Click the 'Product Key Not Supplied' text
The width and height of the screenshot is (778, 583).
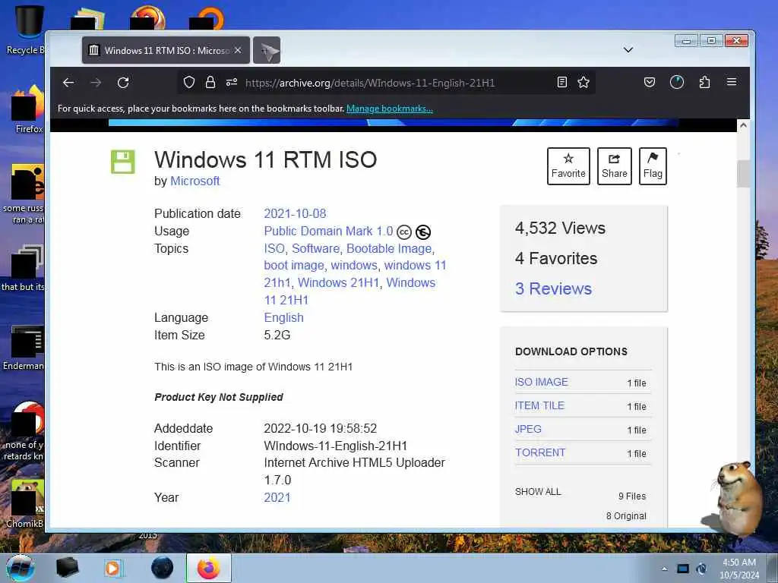(219, 397)
